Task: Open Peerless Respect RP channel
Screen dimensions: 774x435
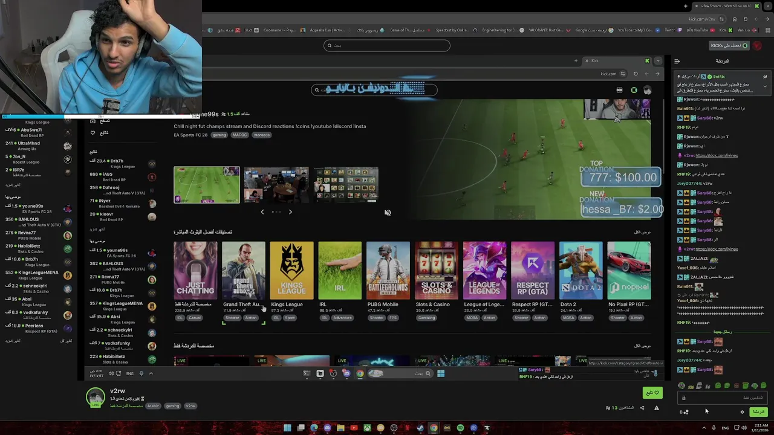Action: coord(38,328)
